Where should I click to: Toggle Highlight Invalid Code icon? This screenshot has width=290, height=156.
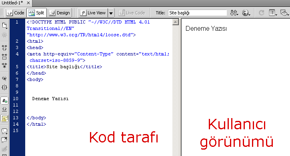click(x=4, y=110)
